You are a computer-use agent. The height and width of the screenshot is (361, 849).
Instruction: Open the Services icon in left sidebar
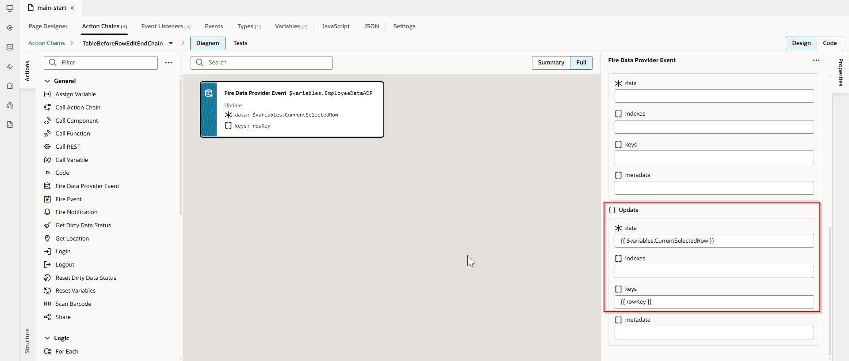[x=10, y=28]
